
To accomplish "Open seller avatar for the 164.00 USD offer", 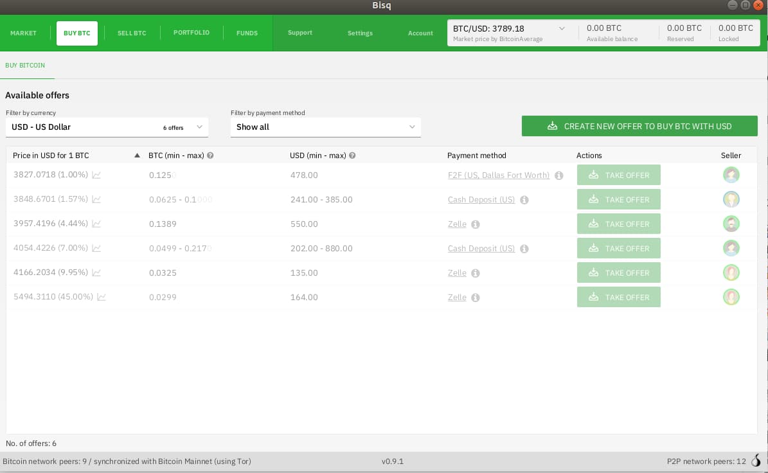I will pos(731,297).
